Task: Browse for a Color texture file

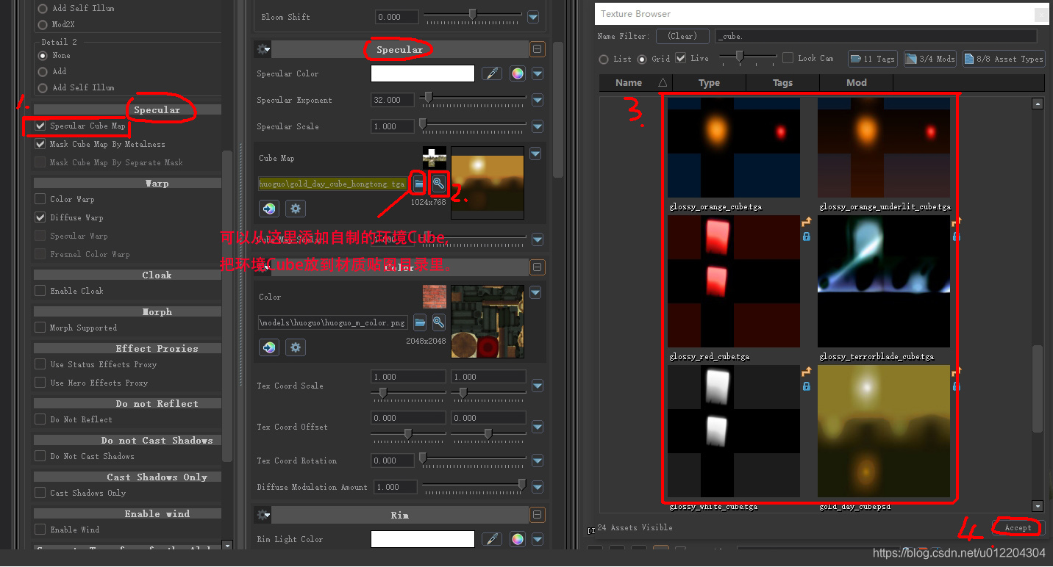Action: point(419,322)
